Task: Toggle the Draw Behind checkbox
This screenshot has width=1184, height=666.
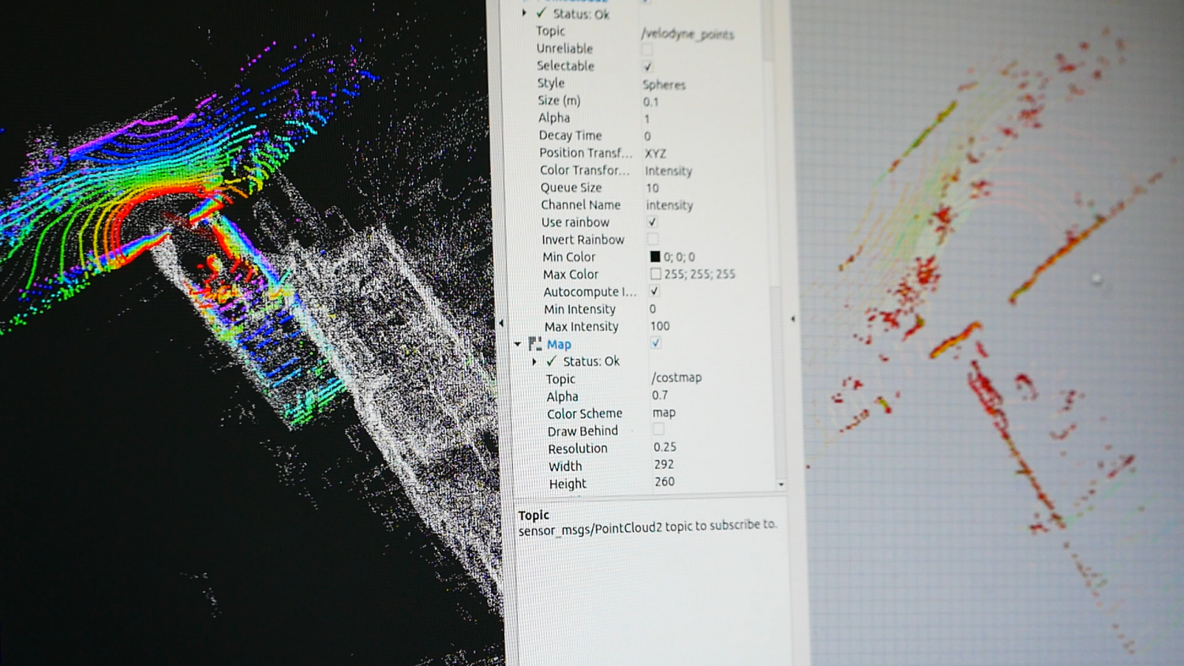Action: tap(658, 429)
